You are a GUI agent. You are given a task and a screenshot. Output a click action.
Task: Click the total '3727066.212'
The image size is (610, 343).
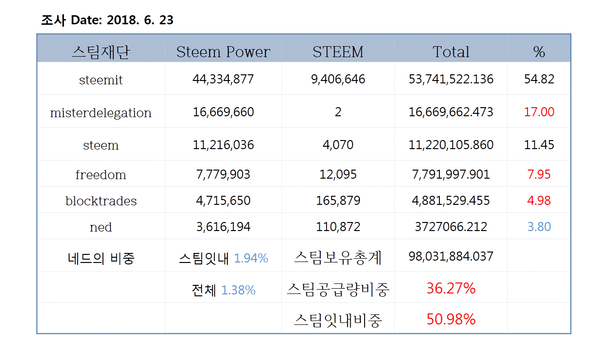[451, 227]
